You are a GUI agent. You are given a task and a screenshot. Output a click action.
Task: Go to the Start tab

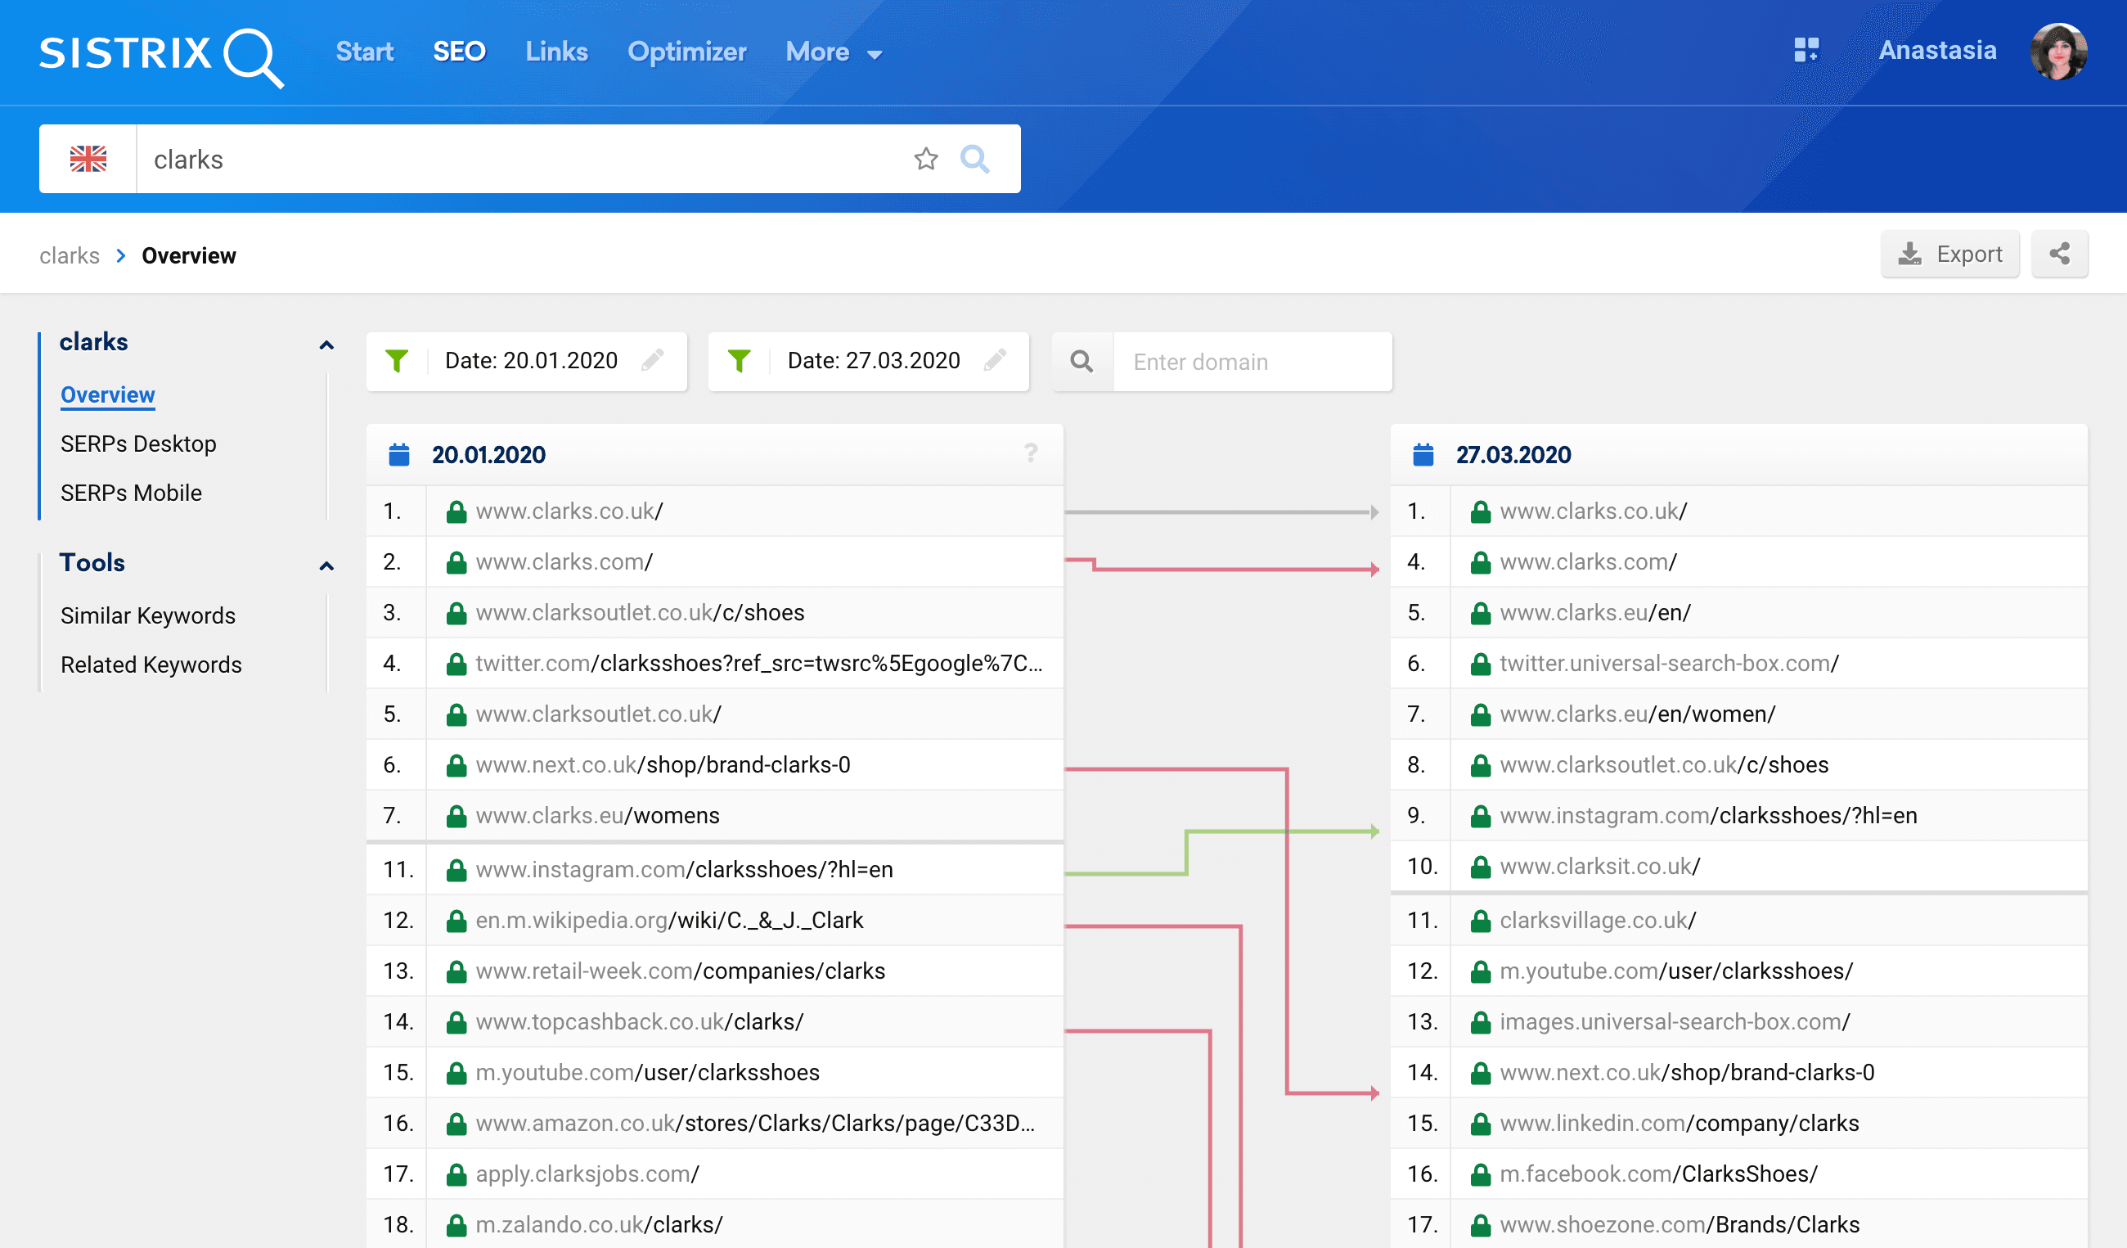(365, 52)
